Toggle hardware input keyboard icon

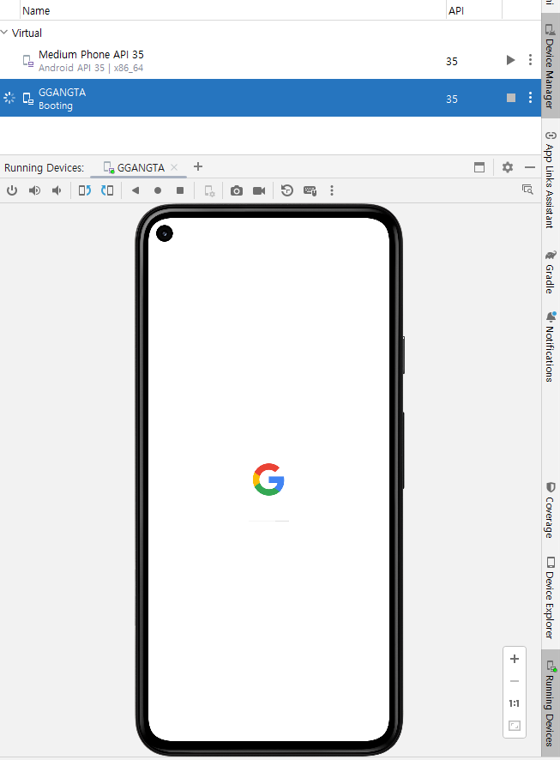click(310, 190)
